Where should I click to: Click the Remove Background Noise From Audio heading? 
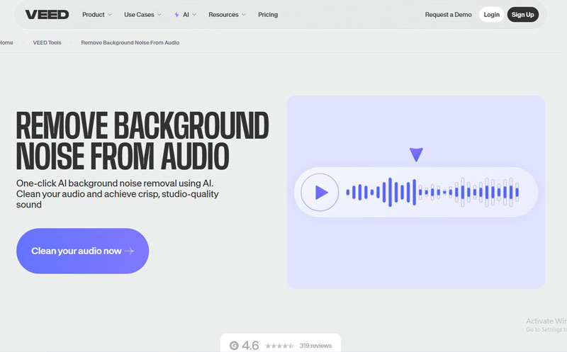pos(142,140)
